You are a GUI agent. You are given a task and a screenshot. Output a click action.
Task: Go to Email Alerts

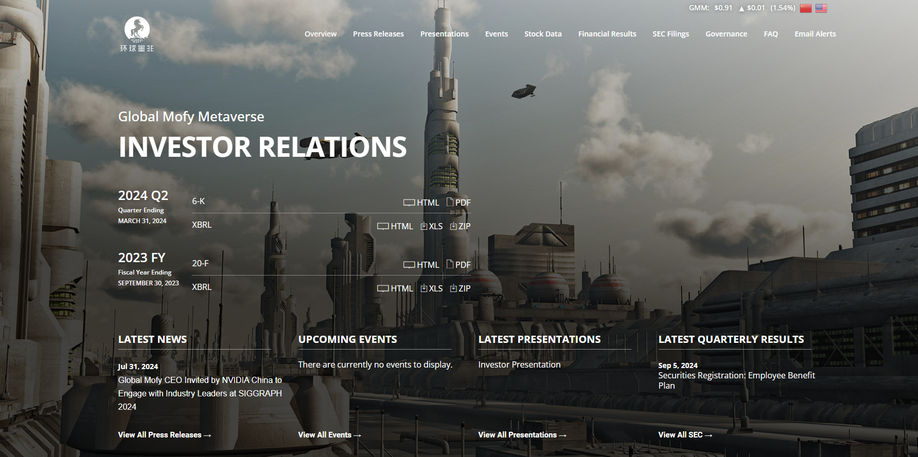click(815, 34)
